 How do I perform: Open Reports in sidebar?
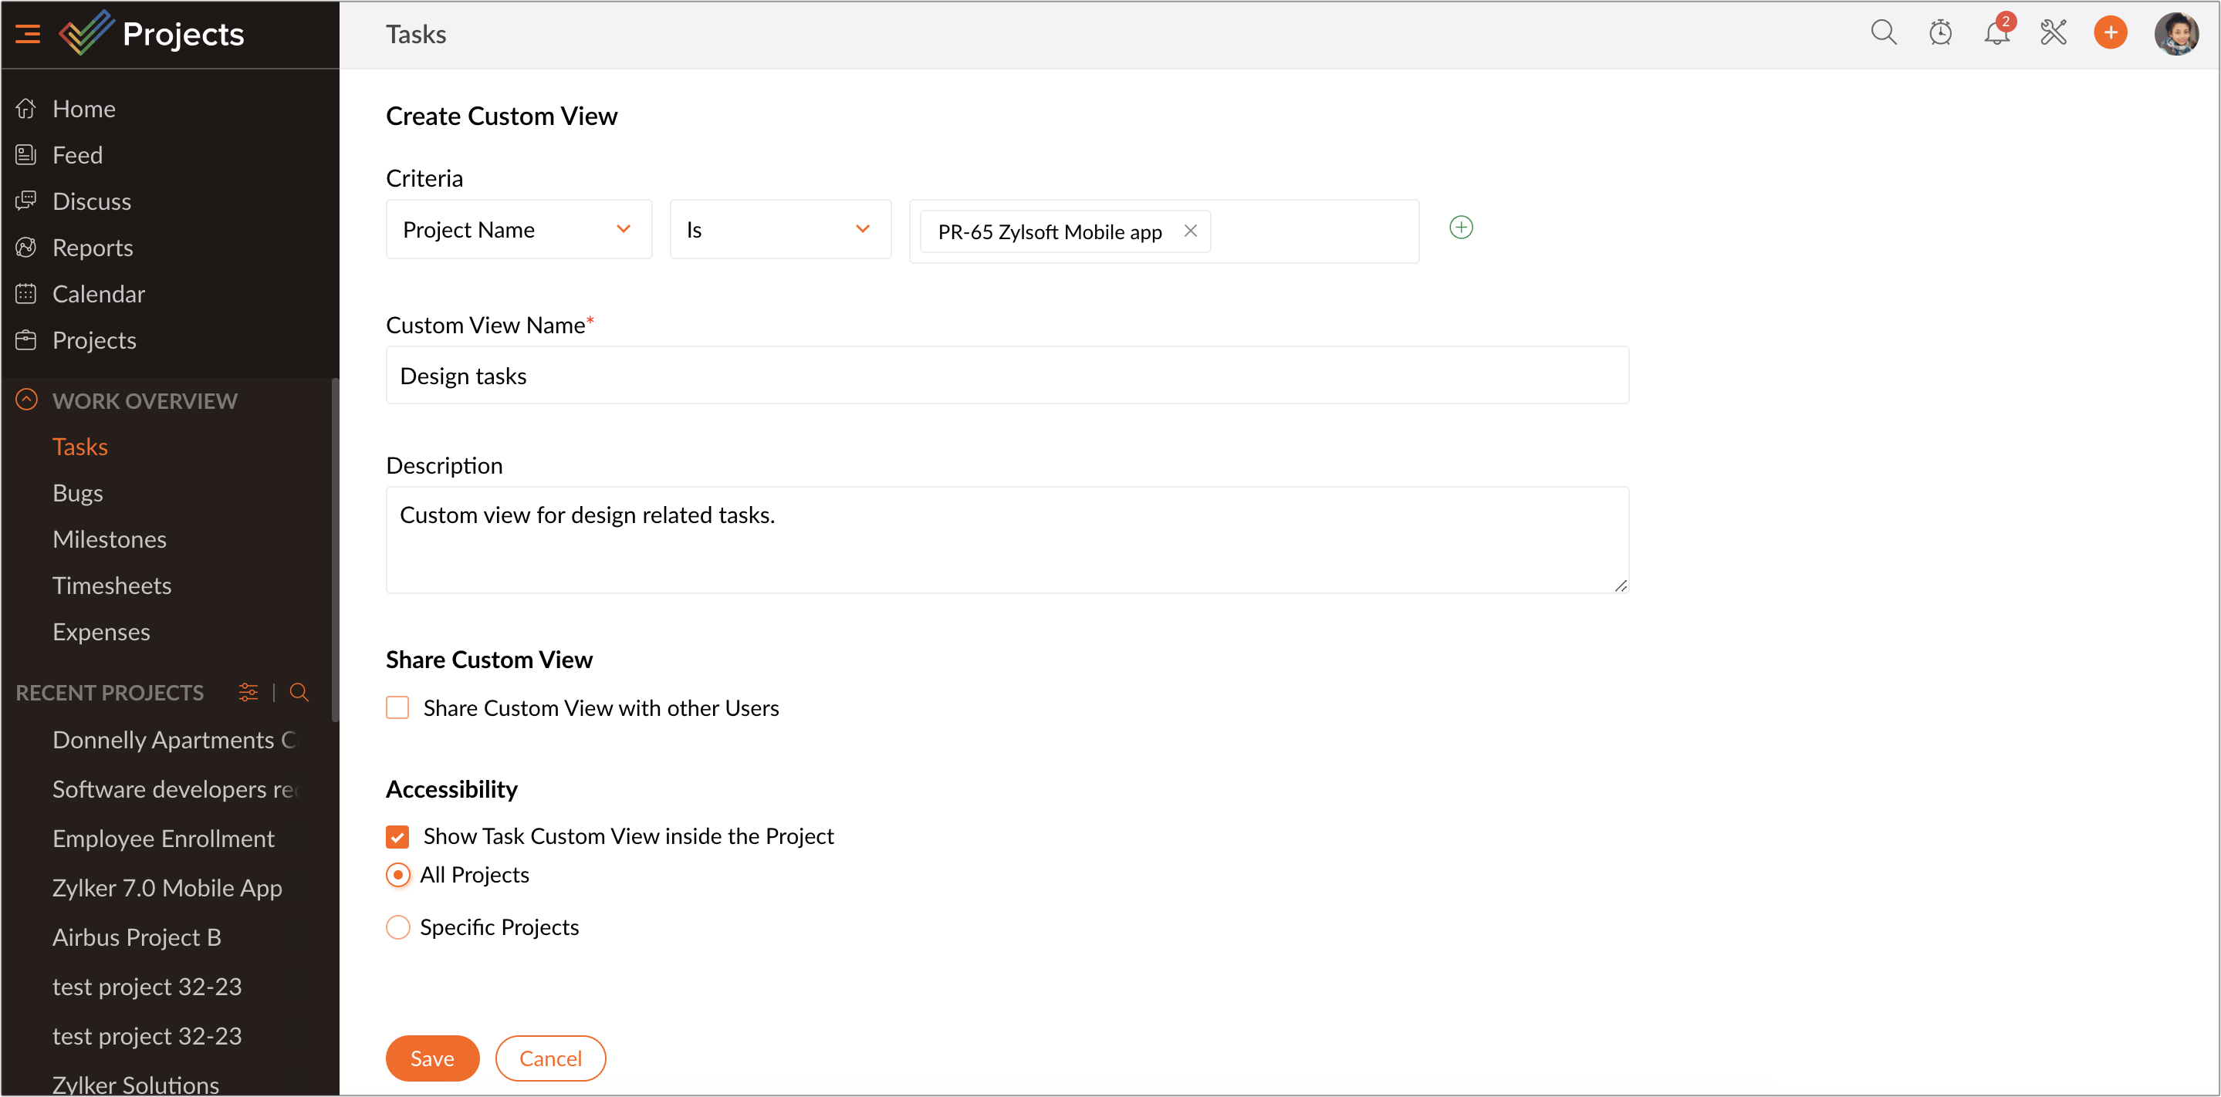point(93,248)
